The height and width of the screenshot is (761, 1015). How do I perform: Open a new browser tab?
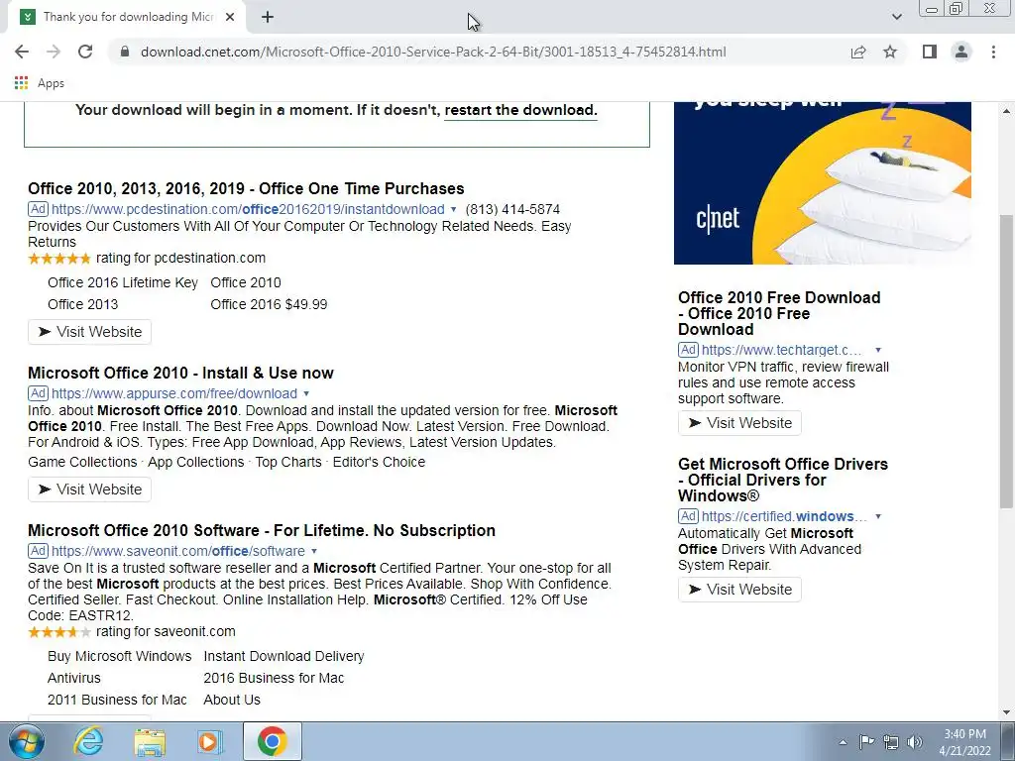pyautogui.click(x=268, y=17)
